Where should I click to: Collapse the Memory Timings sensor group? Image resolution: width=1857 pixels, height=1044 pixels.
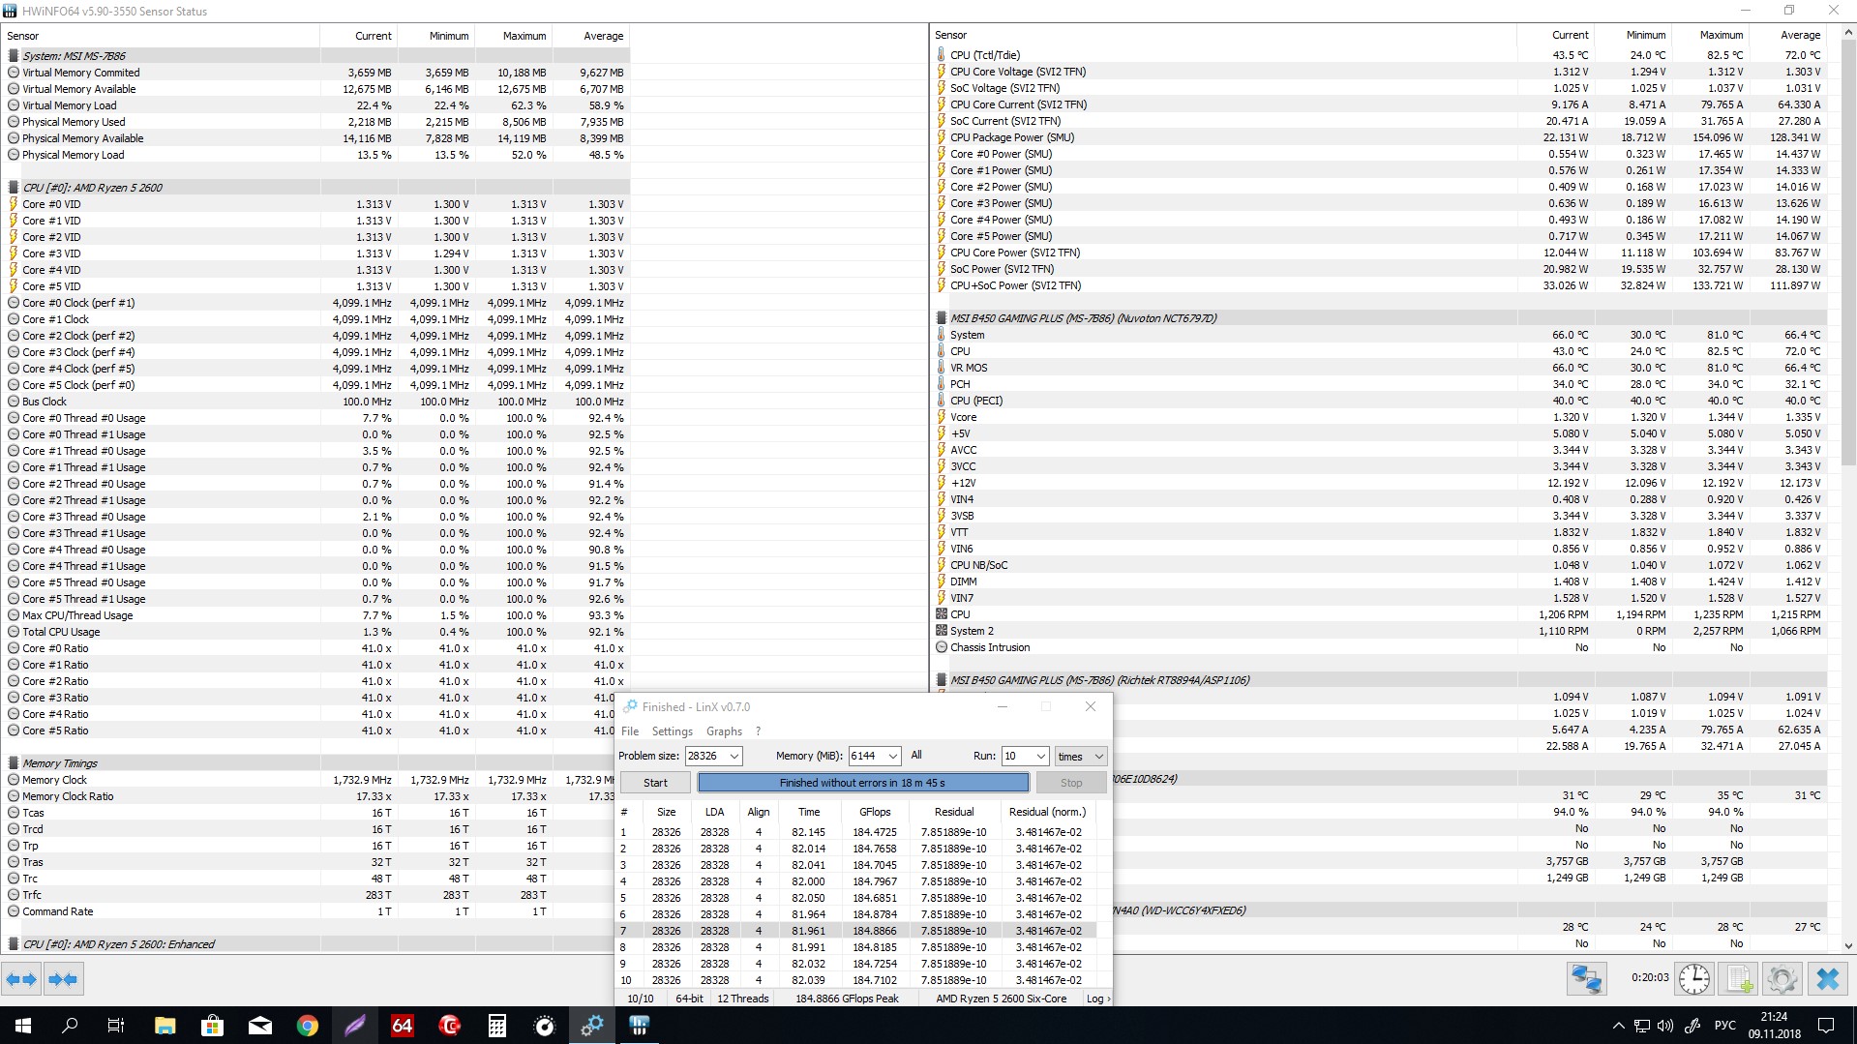pos(14,763)
